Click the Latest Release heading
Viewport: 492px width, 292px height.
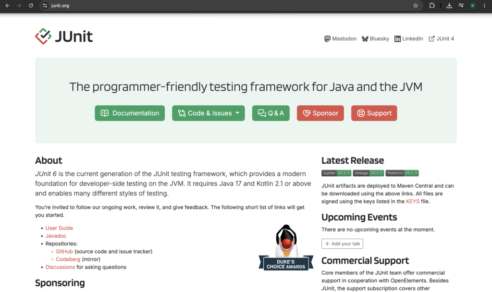[x=353, y=160]
